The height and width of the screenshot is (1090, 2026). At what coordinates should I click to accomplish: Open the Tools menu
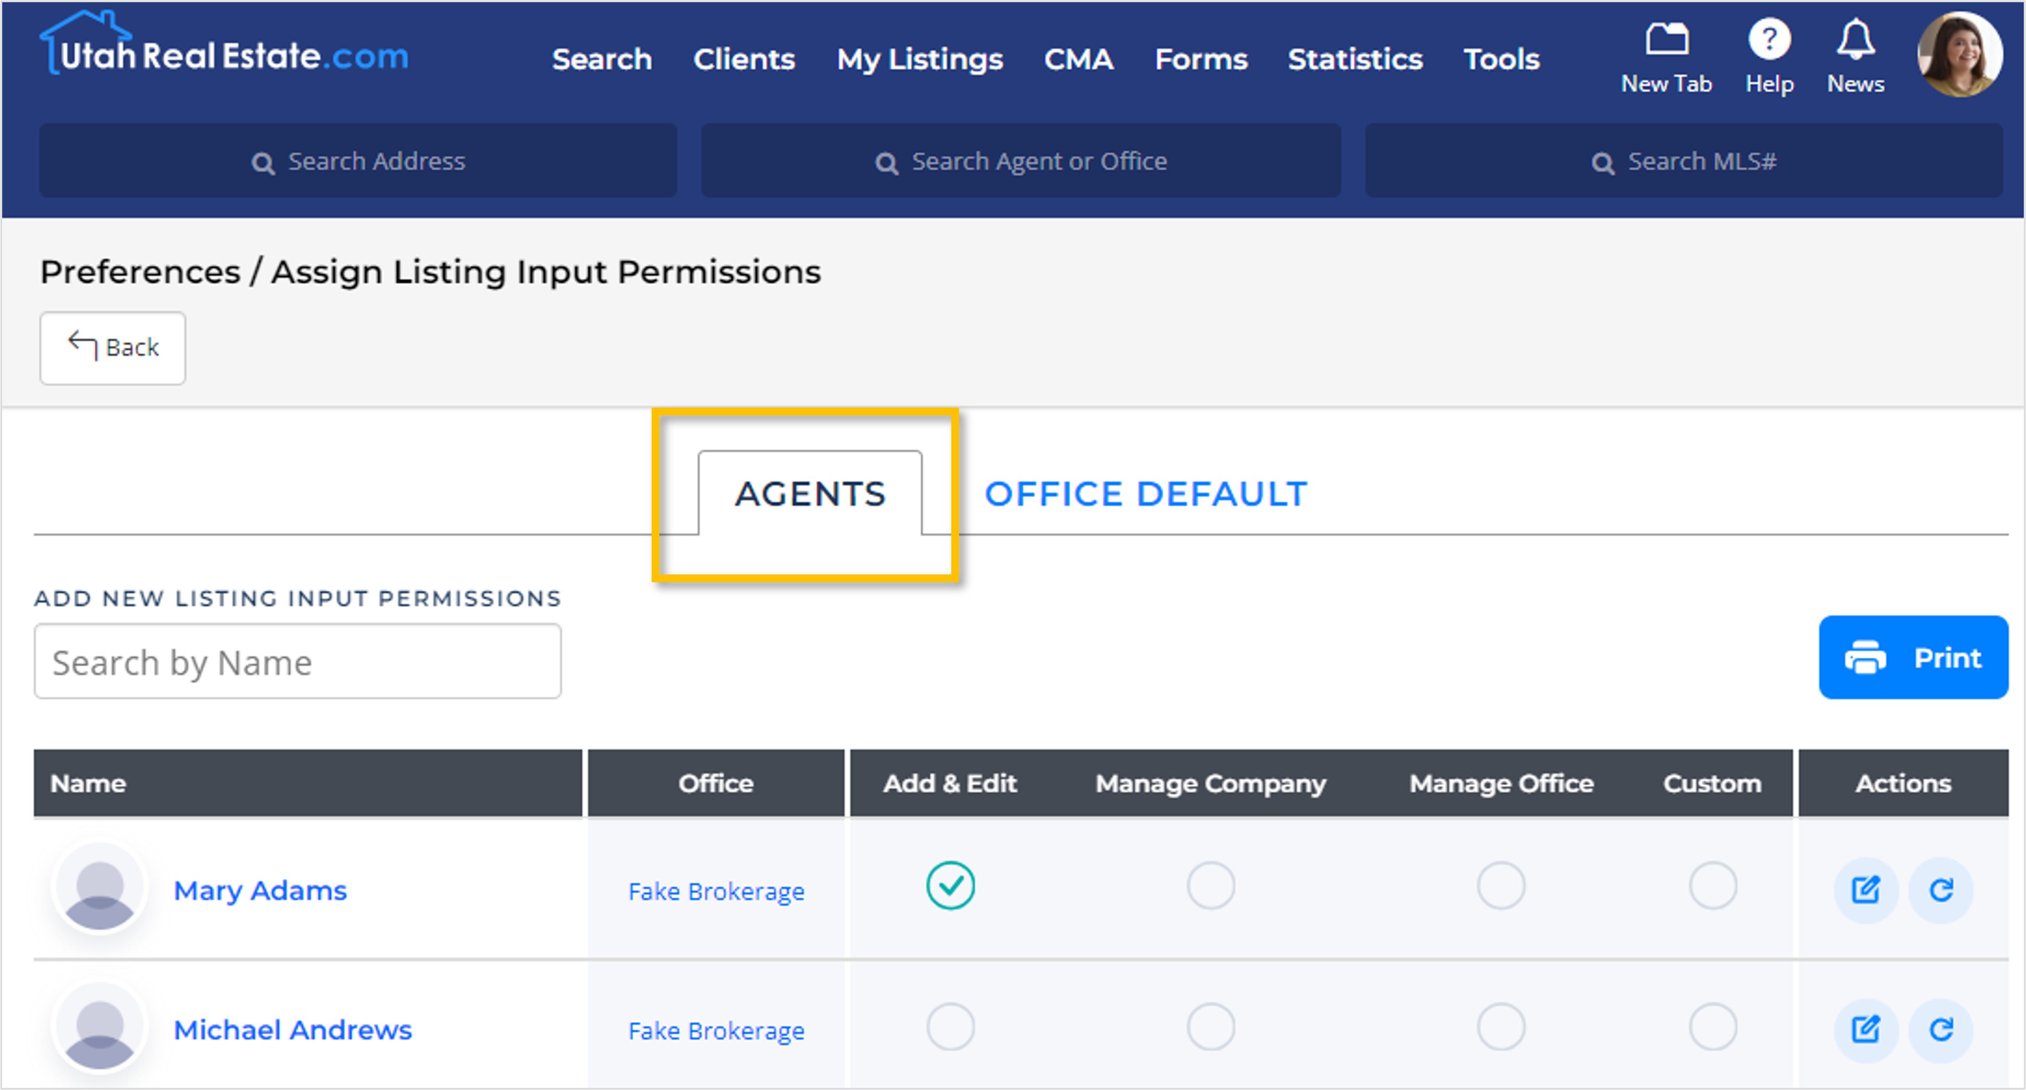[1500, 59]
